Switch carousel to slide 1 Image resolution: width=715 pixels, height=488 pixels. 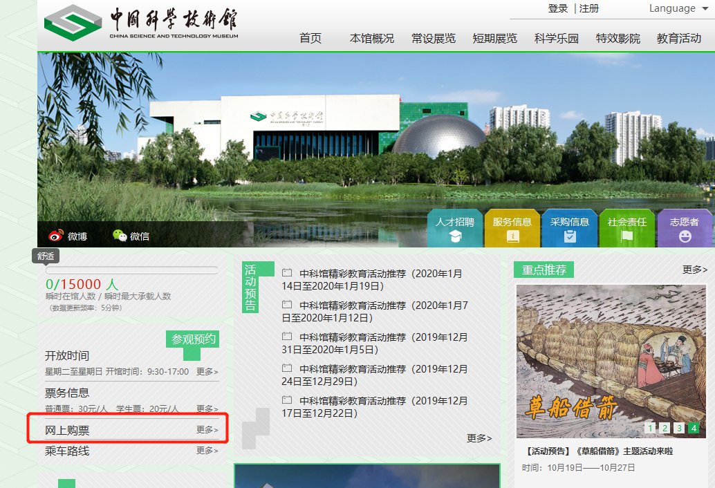pyautogui.click(x=650, y=428)
